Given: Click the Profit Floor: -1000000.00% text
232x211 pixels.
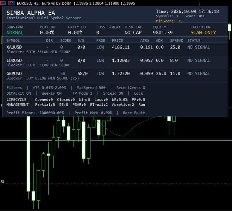Looking at the screenshot, I should [x=35, y=113].
